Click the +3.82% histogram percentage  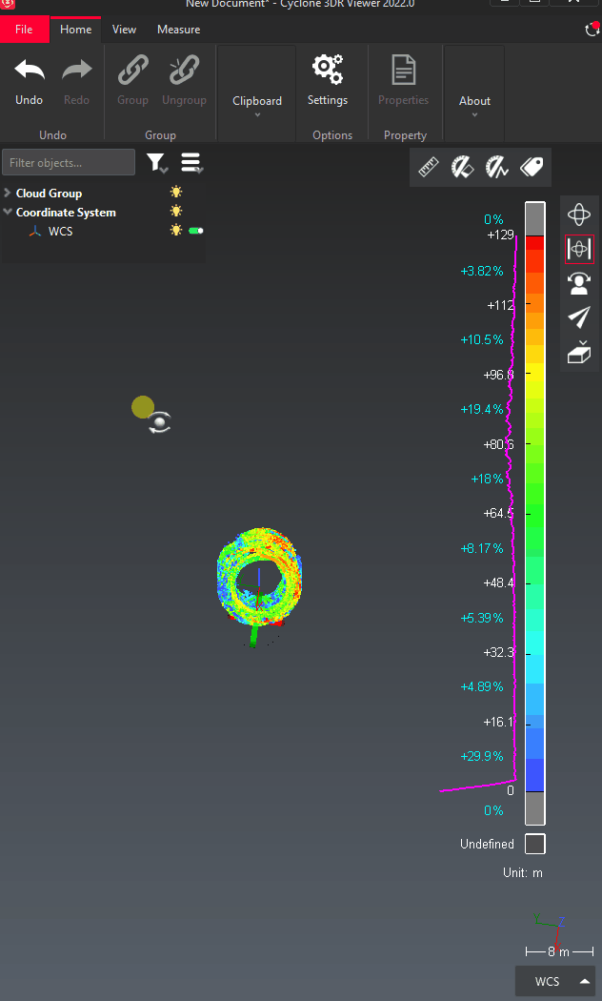pyautogui.click(x=481, y=271)
